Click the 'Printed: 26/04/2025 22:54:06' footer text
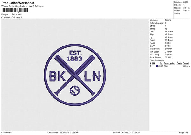 click(127, 133)
